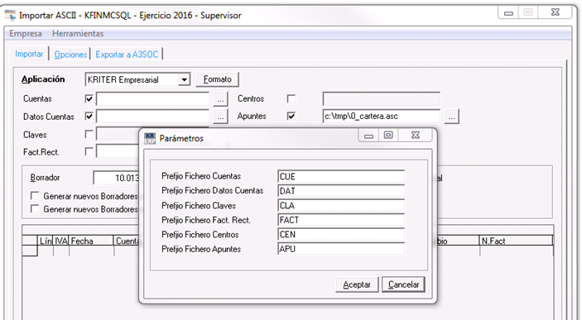Click the Importar ASCII window title icon

coord(10,16)
